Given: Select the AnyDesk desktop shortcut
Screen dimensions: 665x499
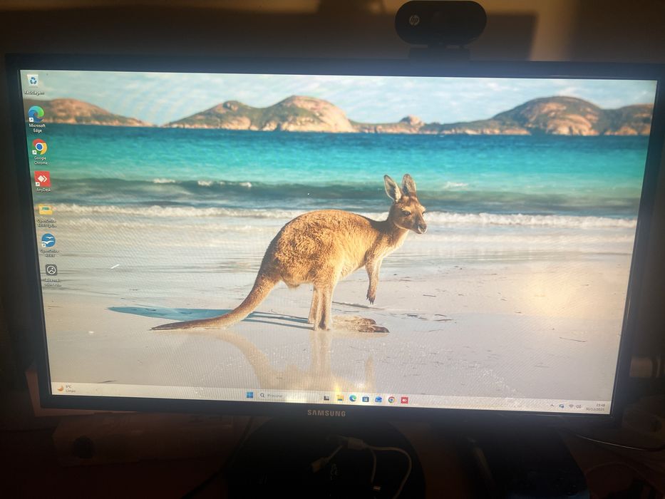Looking at the screenshot, I should pyautogui.click(x=43, y=182).
